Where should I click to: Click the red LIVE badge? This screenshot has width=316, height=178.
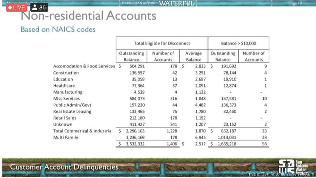tap(17, 7)
